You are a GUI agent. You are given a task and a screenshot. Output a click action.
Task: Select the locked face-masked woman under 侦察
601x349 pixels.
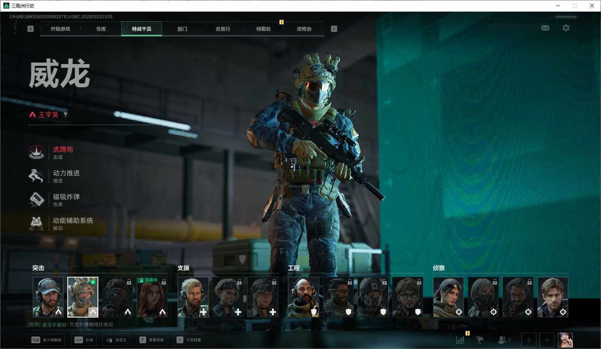483,297
